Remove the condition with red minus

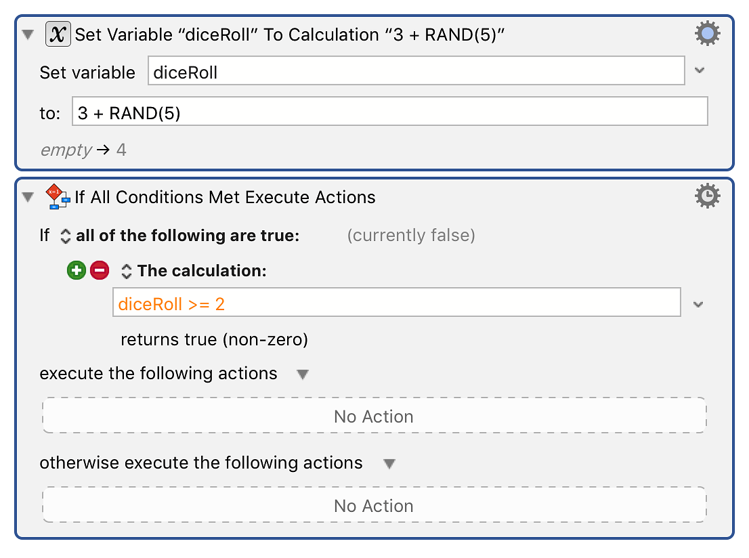(100, 270)
